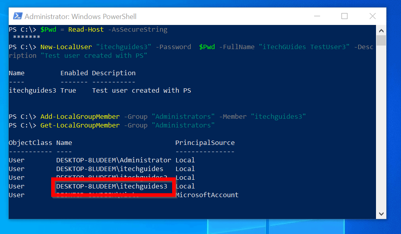Click the highlighted DESKTOP-8LUDEEM\itechguides3 entry
The image size is (401, 234).
pyautogui.click(x=112, y=186)
